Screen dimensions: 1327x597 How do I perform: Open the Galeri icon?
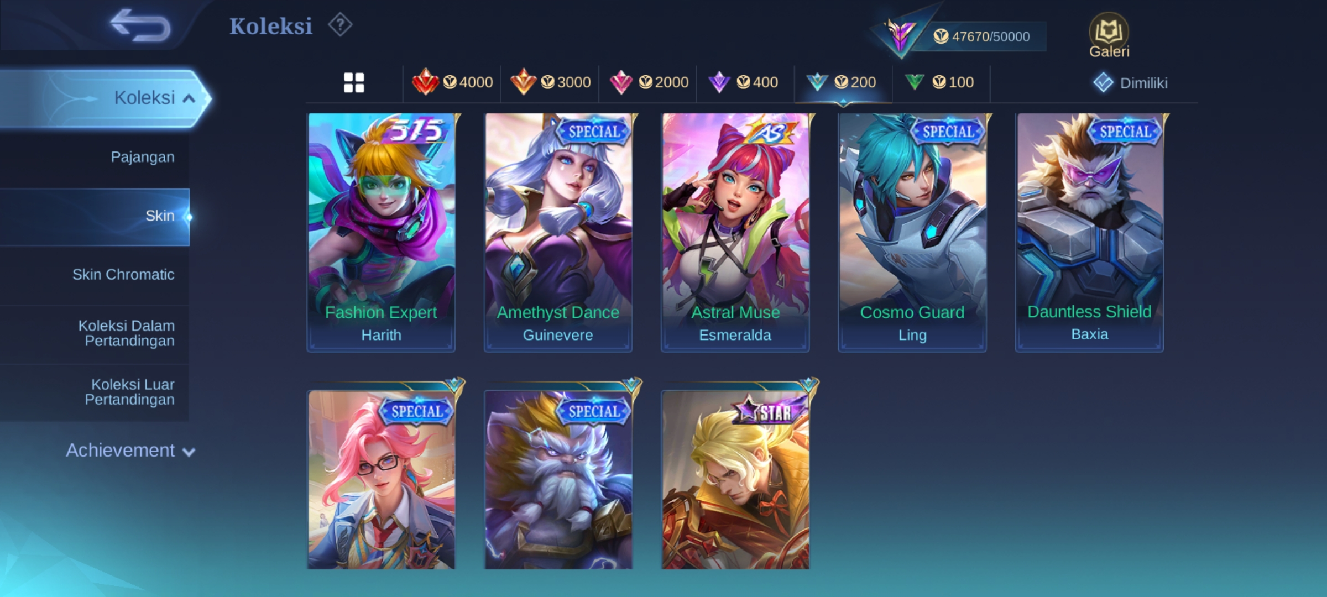(x=1109, y=36)
